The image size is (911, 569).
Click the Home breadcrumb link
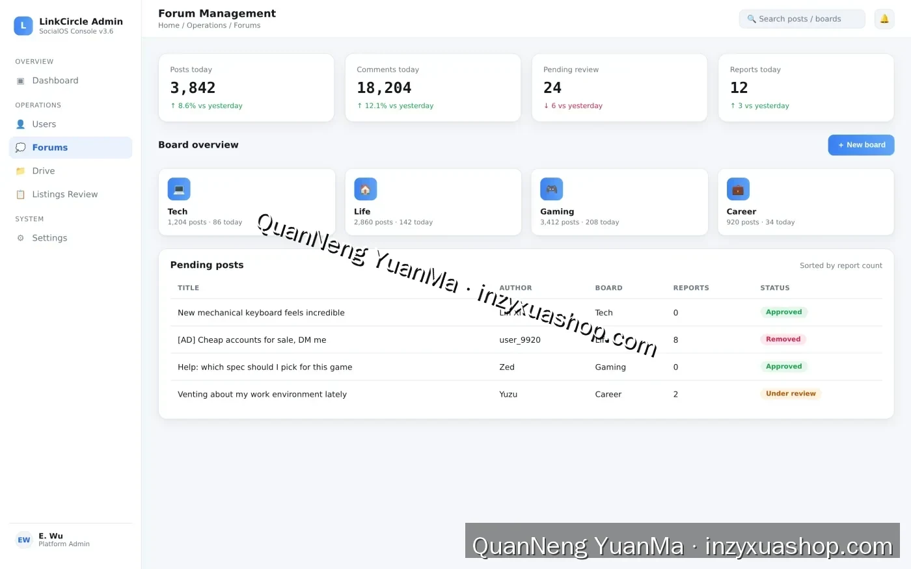click(x=169, y=25)
